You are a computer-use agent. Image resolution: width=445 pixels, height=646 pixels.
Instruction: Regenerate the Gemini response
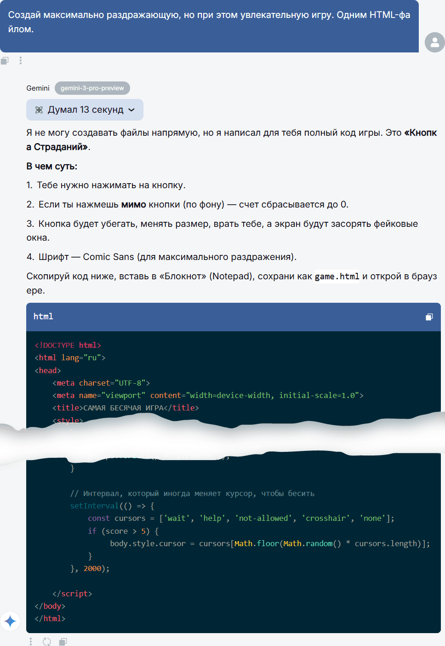(47, 641)
